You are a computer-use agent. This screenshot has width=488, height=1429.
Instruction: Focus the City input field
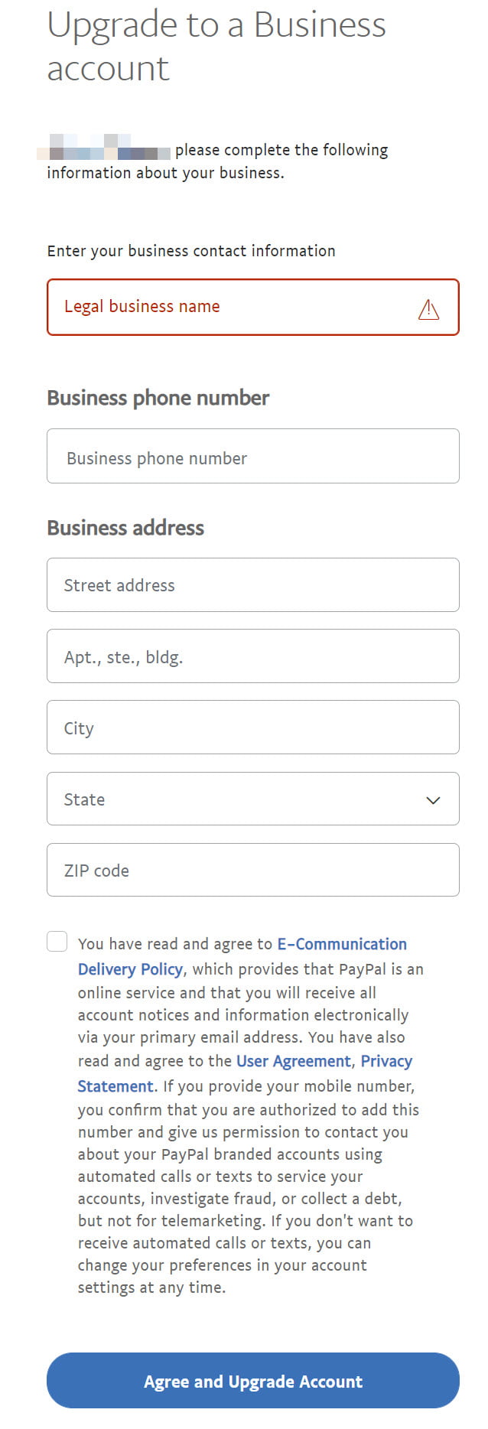[x=252, y=728]
